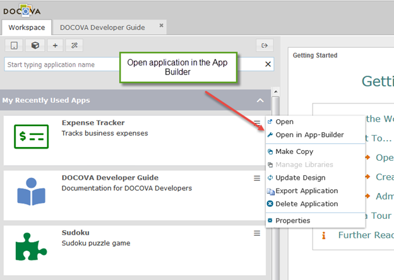Click the Sudoku puzzle piece icon
This screenshot has height=280, width=394.
(x=31, y=247)
